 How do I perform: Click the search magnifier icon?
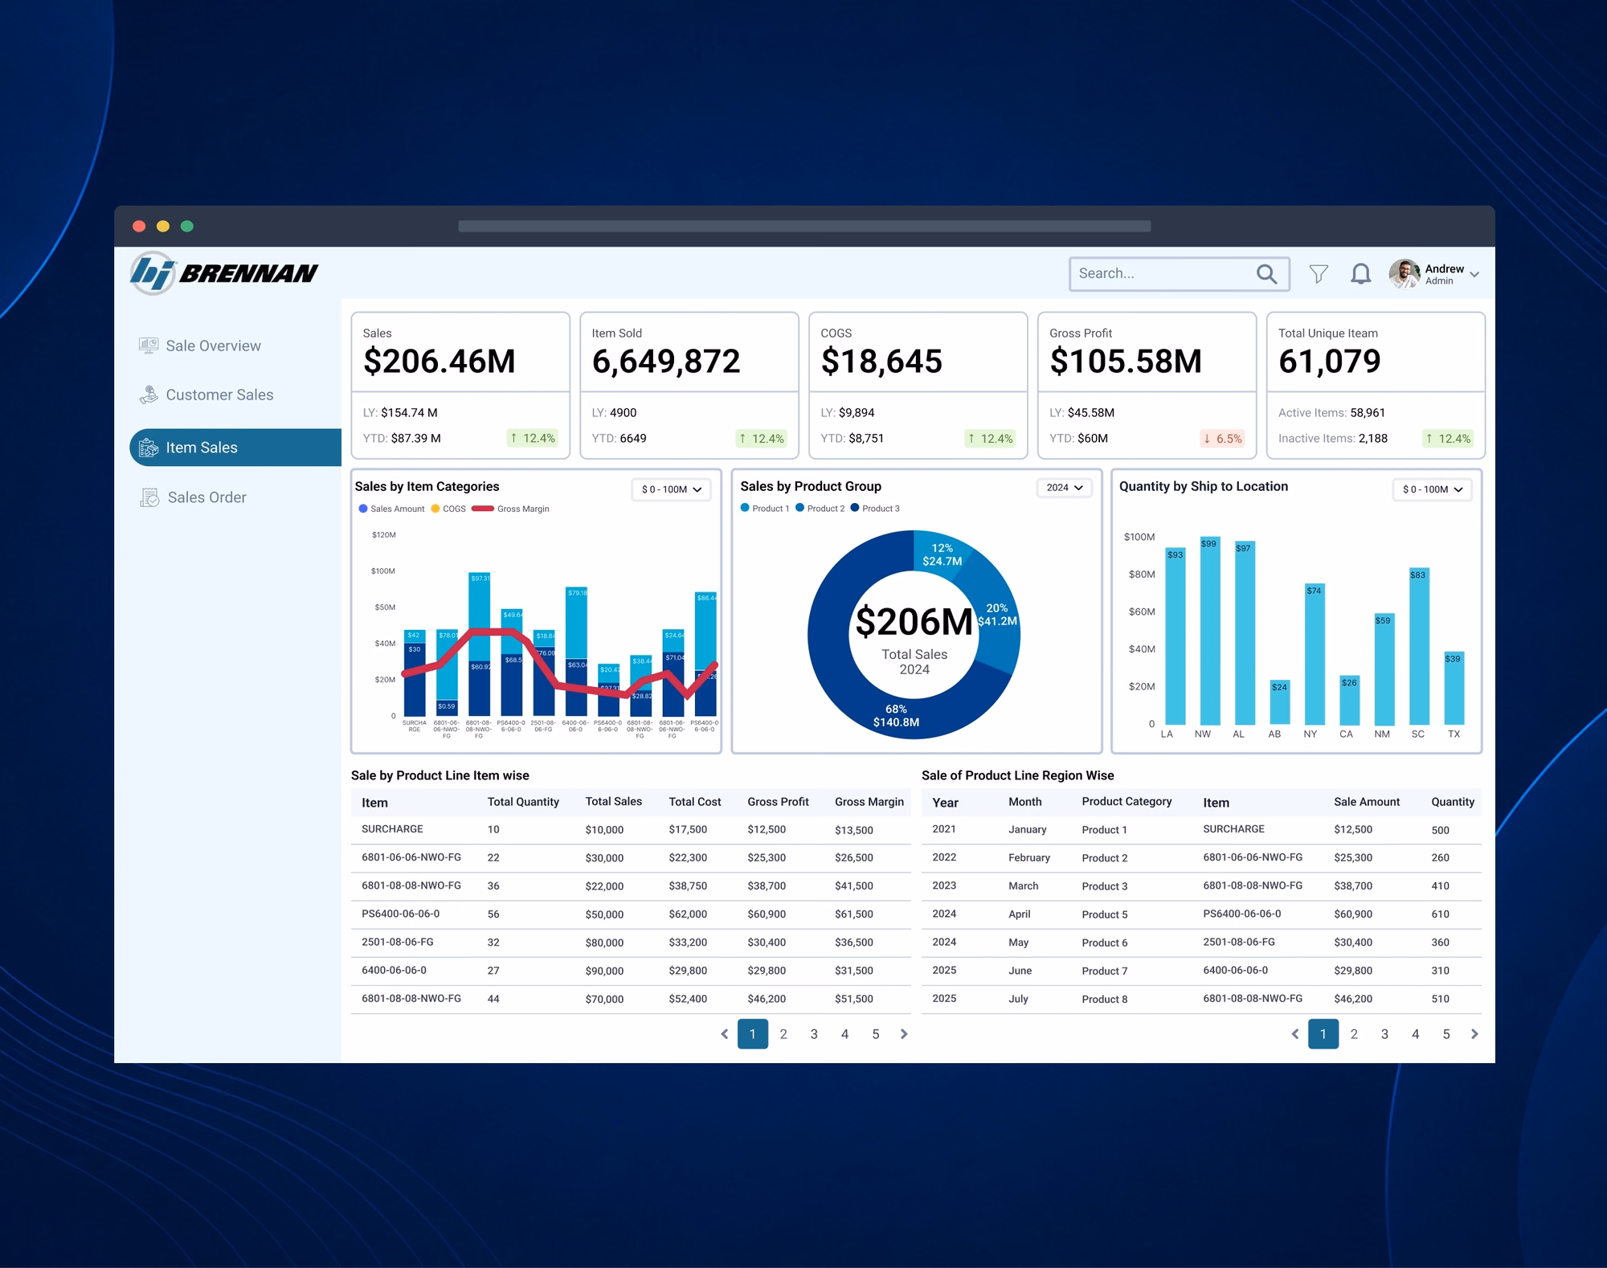(x=1266, y=274)
